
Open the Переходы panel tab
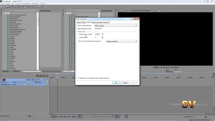tap(16, 71)
